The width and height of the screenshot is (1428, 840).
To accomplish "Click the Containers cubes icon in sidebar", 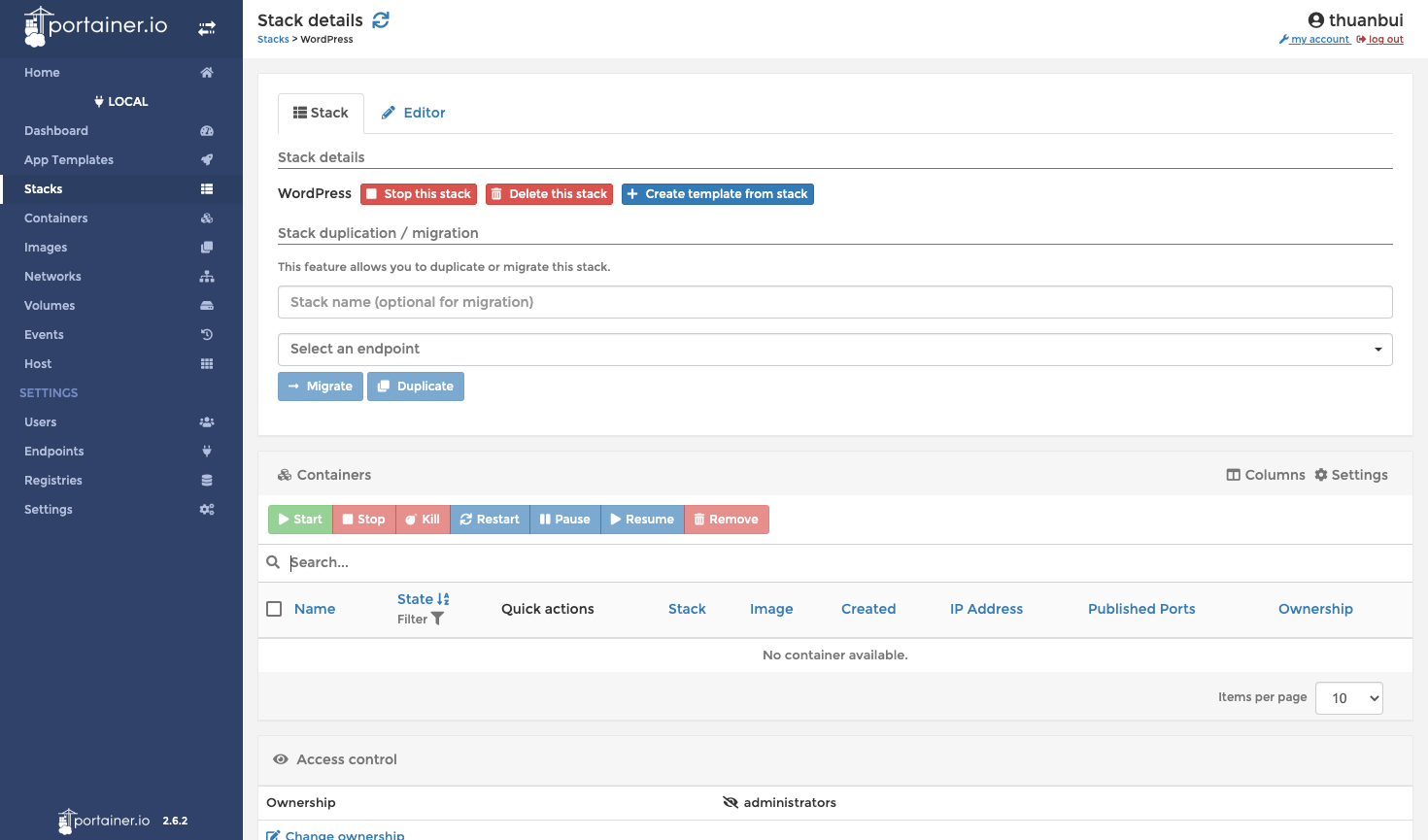I will pos(207,218).
